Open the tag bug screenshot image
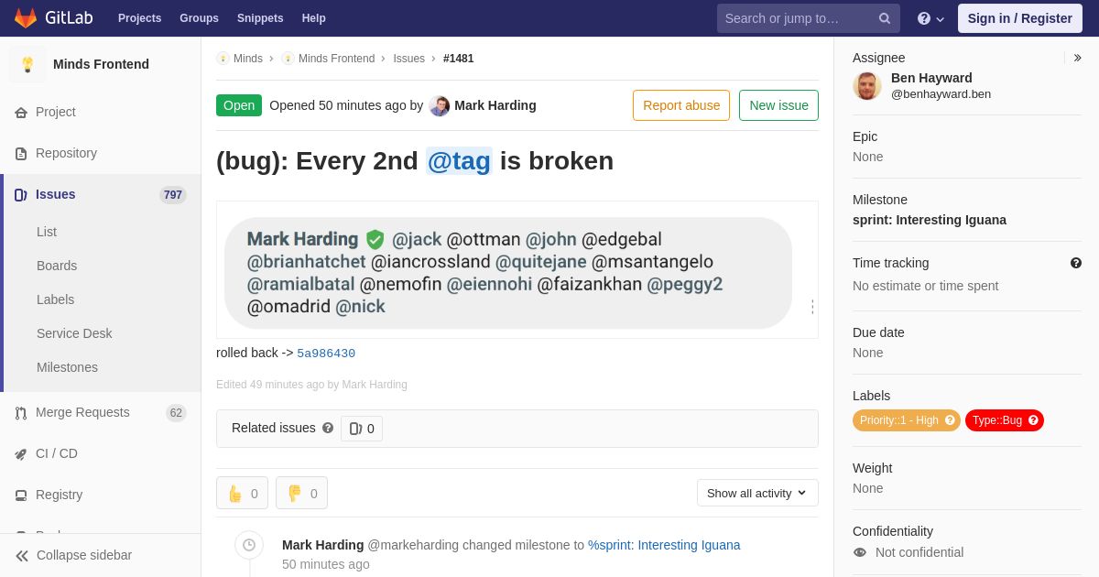This screenshot has height=577, width=1099. coord(517,270)
